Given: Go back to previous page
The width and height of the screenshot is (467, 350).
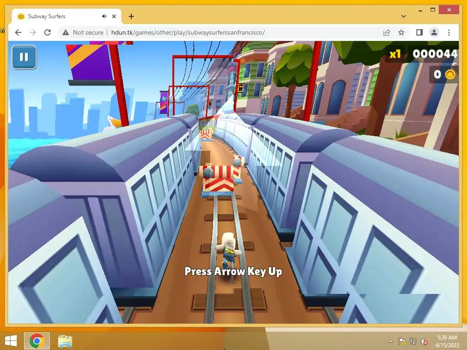Looking at the screenshot, I should 18,32.
